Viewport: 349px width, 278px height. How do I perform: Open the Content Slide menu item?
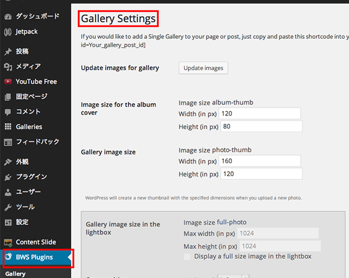[x=36, y=242]
